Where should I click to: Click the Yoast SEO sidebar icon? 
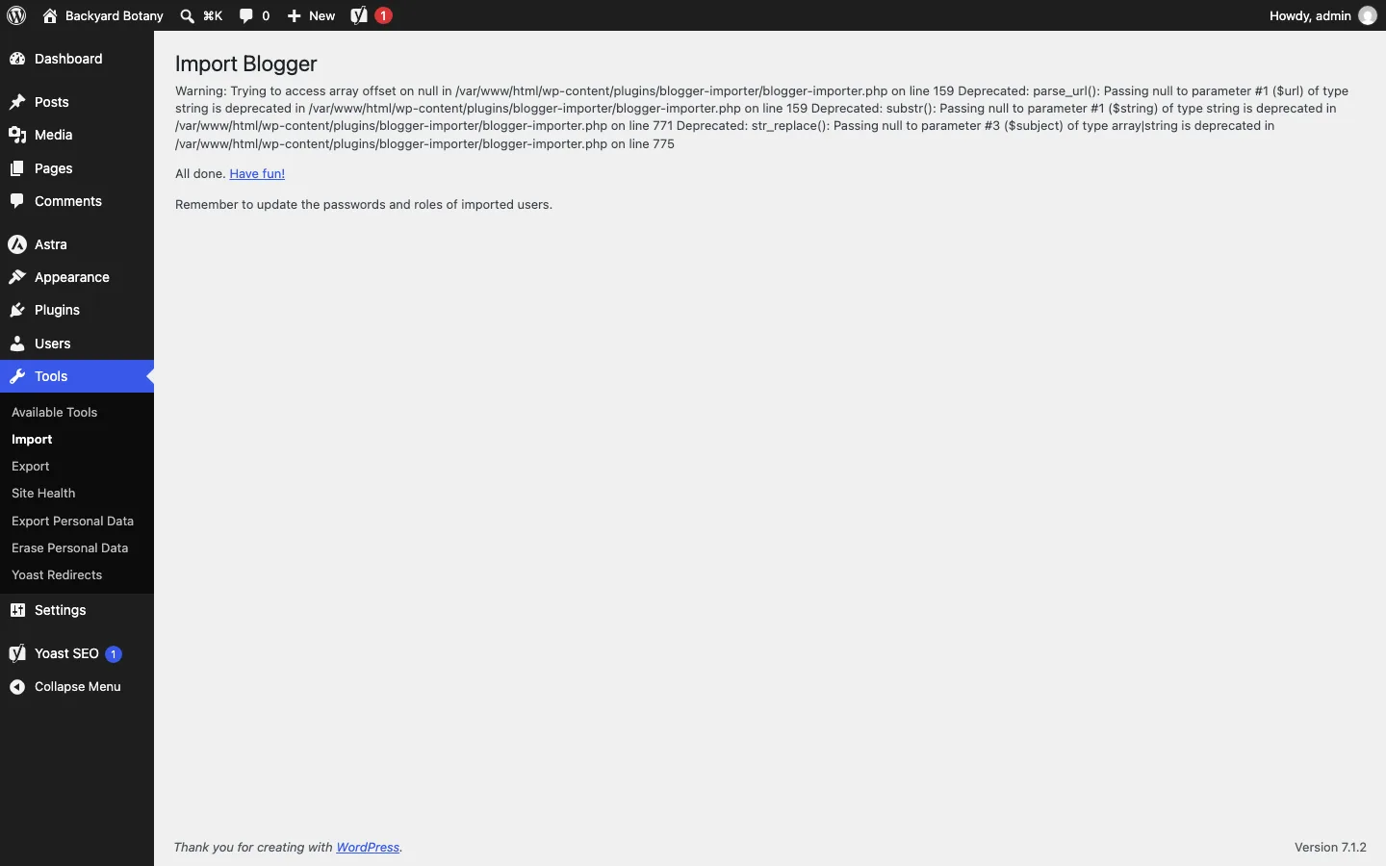pos(17,654)
